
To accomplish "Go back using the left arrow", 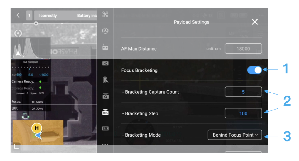I will (x=18, y=16).
